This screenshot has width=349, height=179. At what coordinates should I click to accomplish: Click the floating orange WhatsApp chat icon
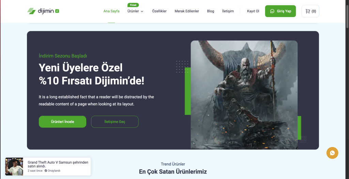(x=332, y=153)
